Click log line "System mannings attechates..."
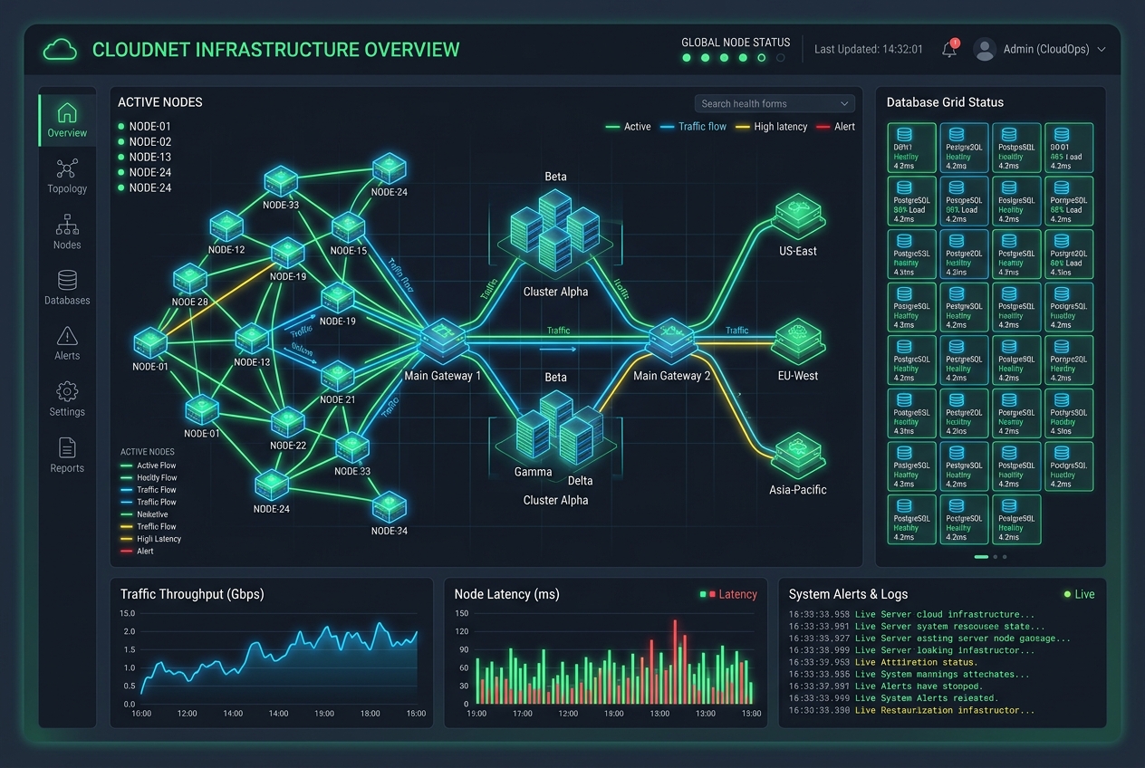1145x768 pixels. [x=909, y=675]
